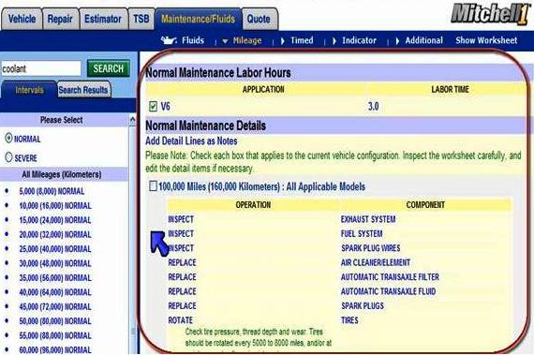This screenshot has height=355, width=534.
Task: Open Show Worksheet link
Action: [x=486, y=40]
